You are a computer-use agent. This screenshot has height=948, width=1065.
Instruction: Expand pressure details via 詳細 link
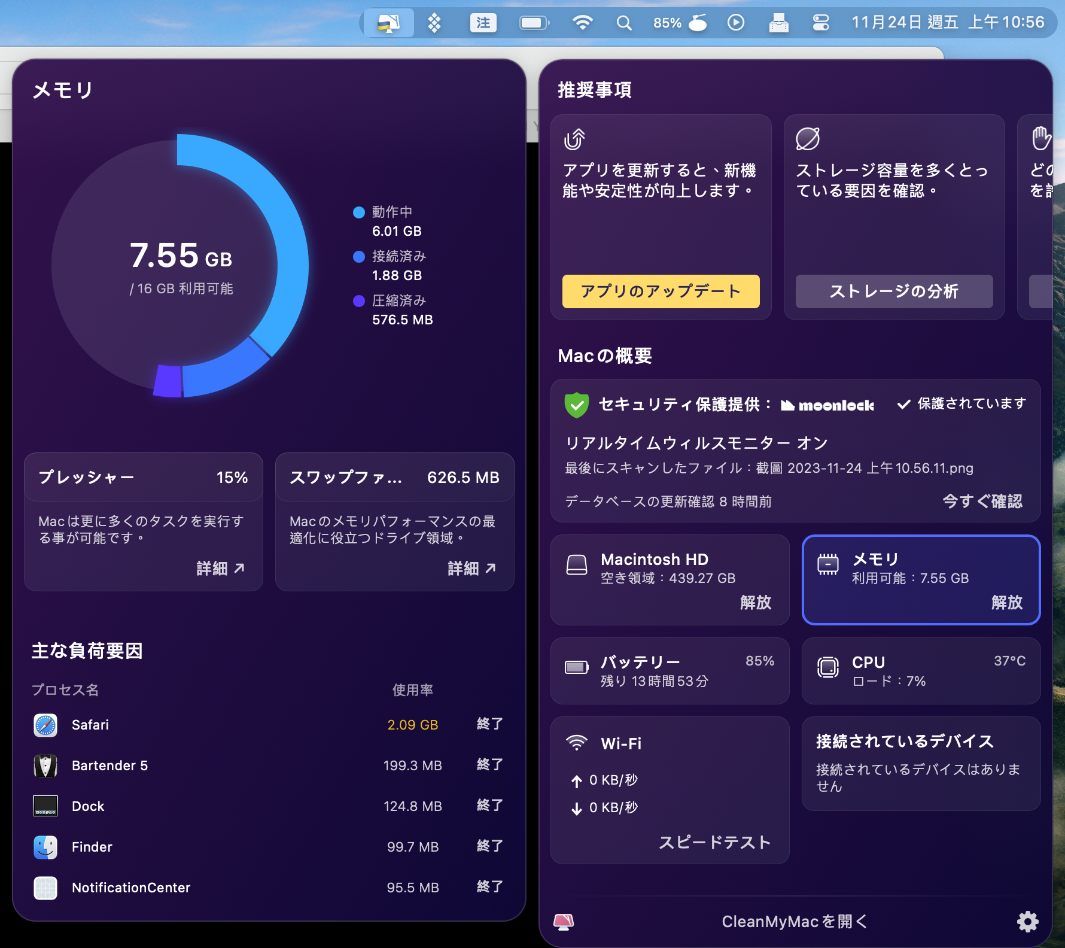click(220, 568)
